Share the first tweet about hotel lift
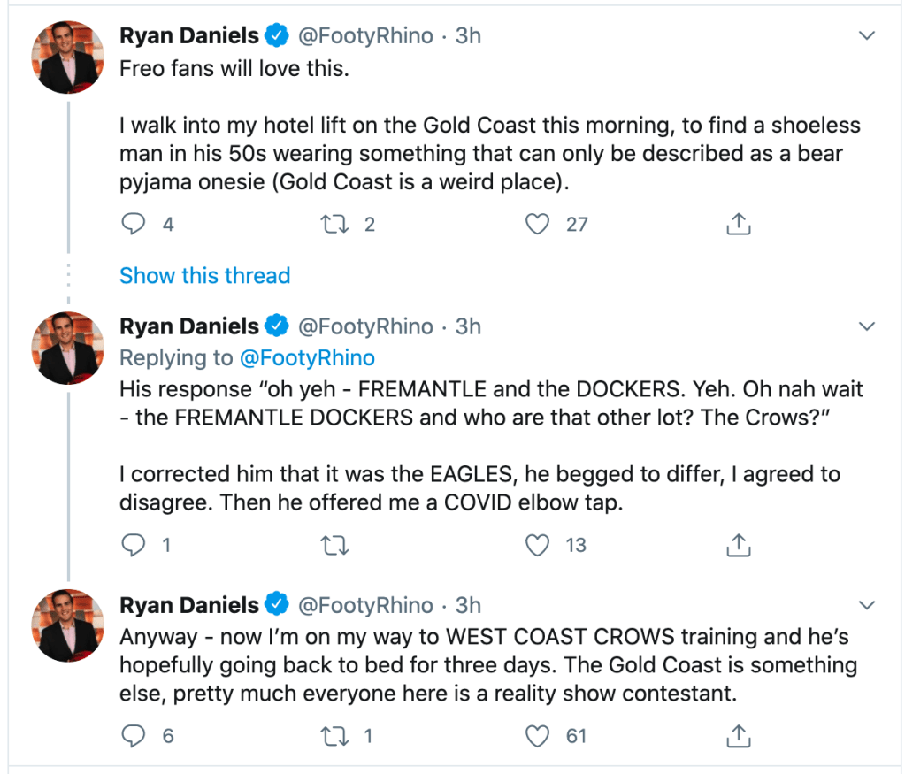The width and height of the screenshot is (905, 774). [x=738, y=225]
